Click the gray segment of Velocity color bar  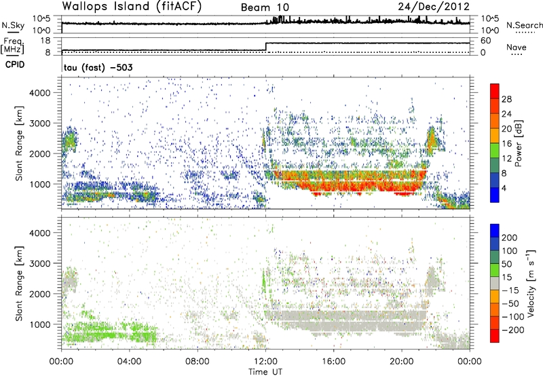(x=495, y=283)
